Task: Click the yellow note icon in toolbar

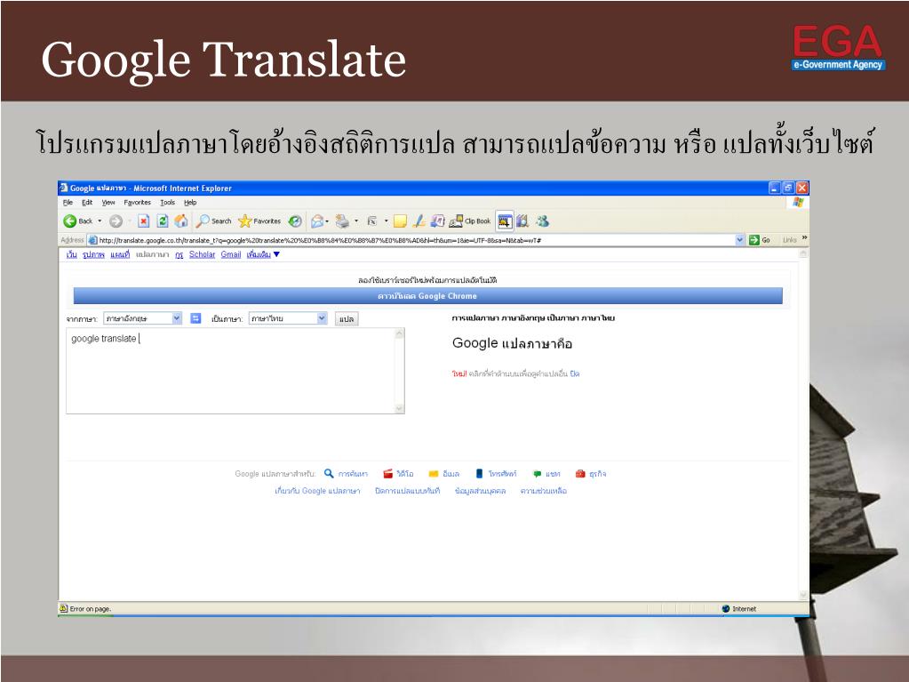Action: pyautogui.click(x=400, y=221)
